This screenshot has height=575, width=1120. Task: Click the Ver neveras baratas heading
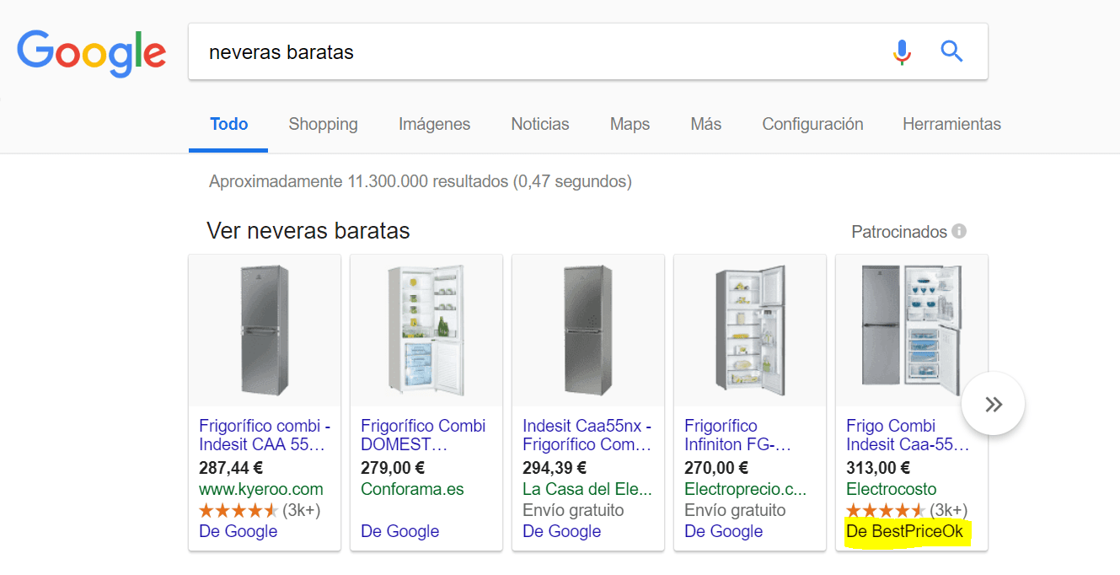308,231
